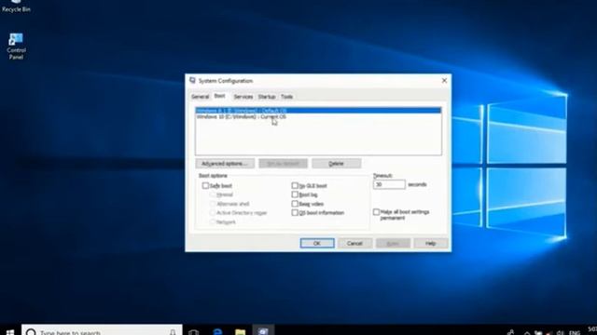Launch Microsoft Edge from the taskbar

pos(217,332)
